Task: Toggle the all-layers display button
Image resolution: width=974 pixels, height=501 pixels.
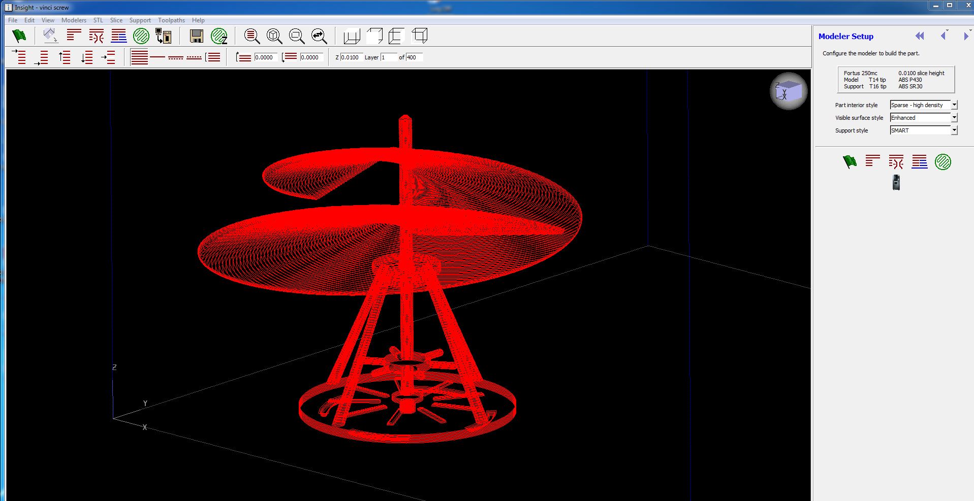Action: point(139,57)
